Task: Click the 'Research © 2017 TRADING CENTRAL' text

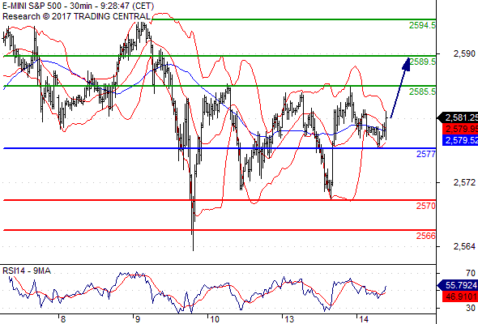Action: coord(76,16)
